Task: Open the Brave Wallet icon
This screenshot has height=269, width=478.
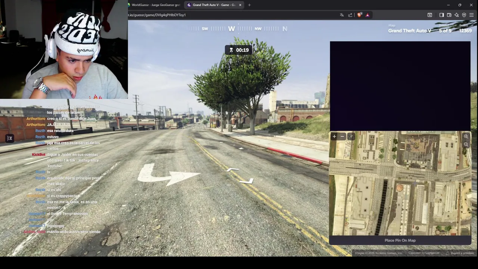Action: tap(449, 15)
